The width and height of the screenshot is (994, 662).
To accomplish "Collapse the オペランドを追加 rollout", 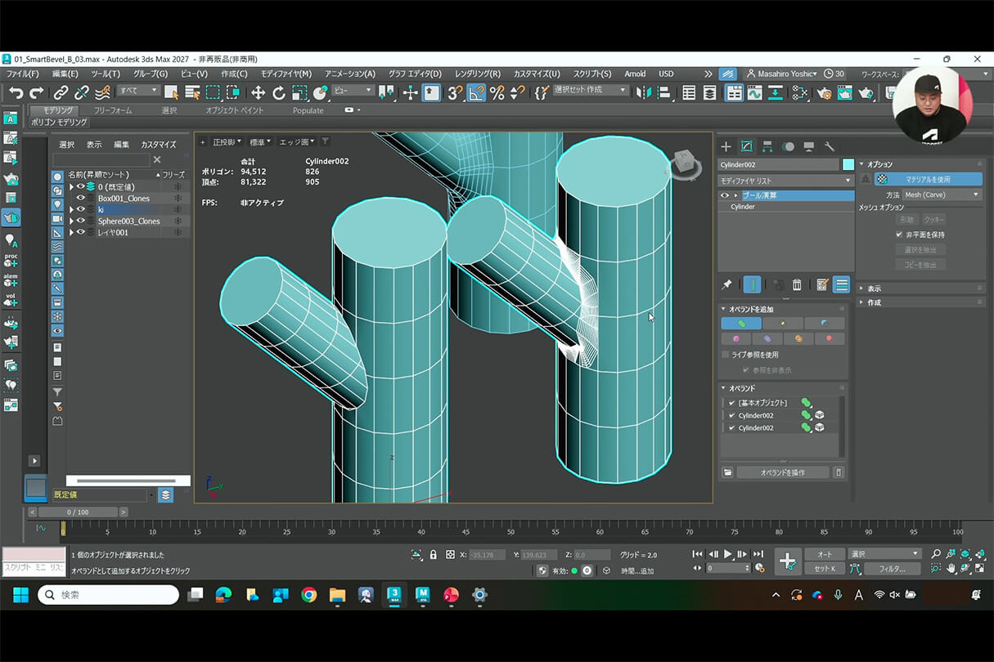I will (x=785, y=309).
